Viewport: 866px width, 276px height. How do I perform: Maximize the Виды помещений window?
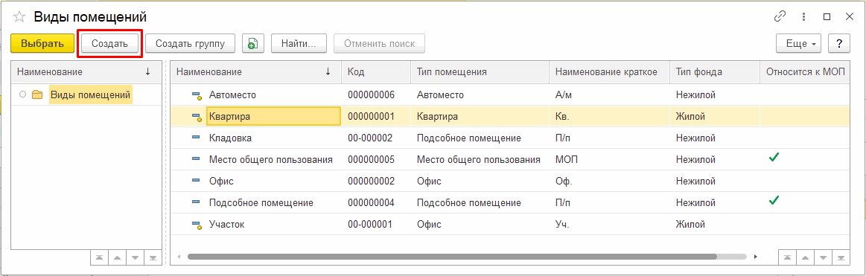point(827,17)
